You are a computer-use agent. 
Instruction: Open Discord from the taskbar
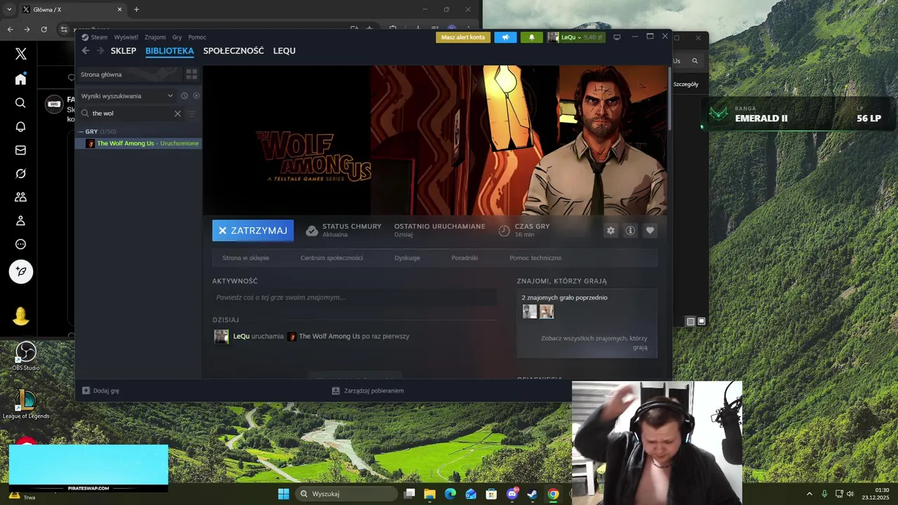[x=512, y=494]
